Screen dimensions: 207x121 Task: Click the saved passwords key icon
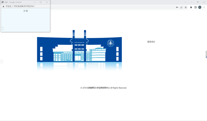coord(177,7)
